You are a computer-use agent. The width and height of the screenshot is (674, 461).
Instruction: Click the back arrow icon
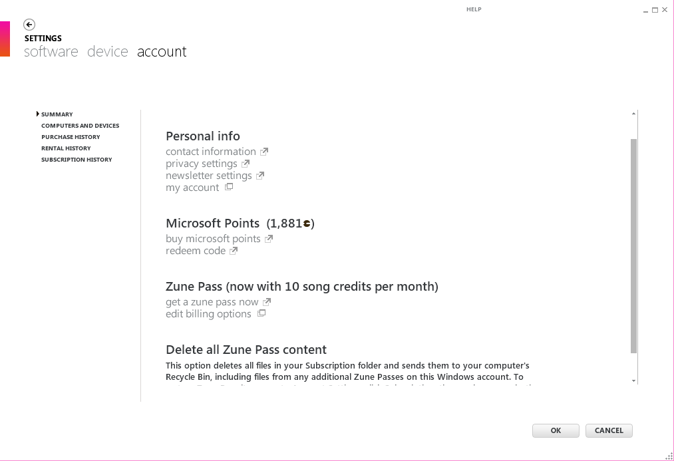click(x=29, y=25)
